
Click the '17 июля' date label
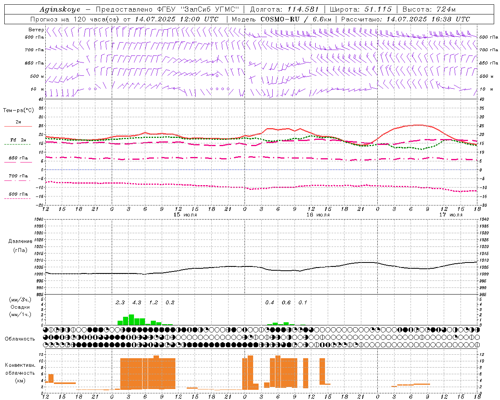pos(451,215)
